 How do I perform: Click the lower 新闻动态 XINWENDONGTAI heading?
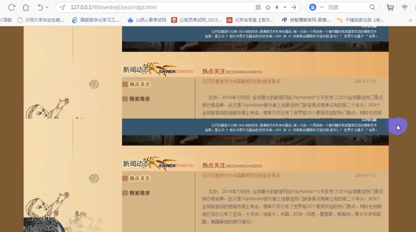pos(158,164)
